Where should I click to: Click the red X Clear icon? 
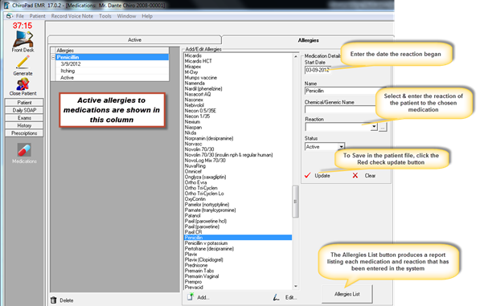(x=355, y=176)
